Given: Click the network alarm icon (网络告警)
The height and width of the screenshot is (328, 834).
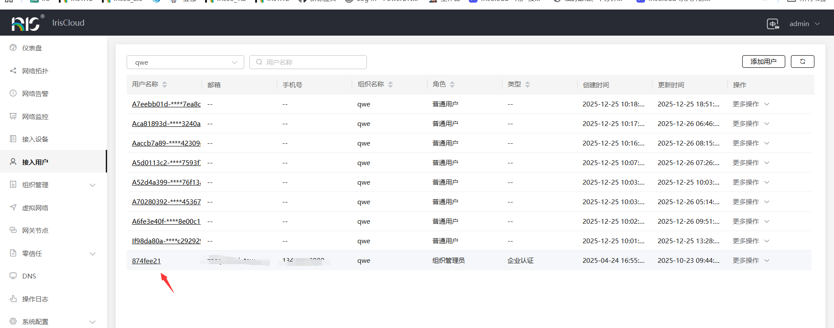Looking at the screenshot, I should (x=13, y=93).
